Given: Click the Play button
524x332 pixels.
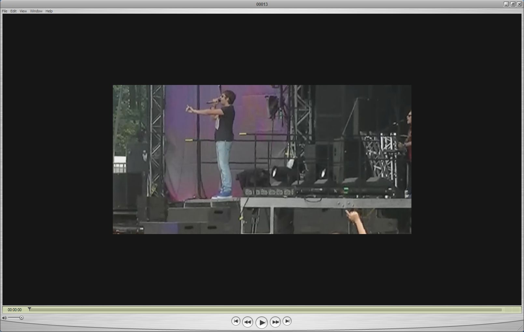Looking at the screenshot, I should (262, 322).
